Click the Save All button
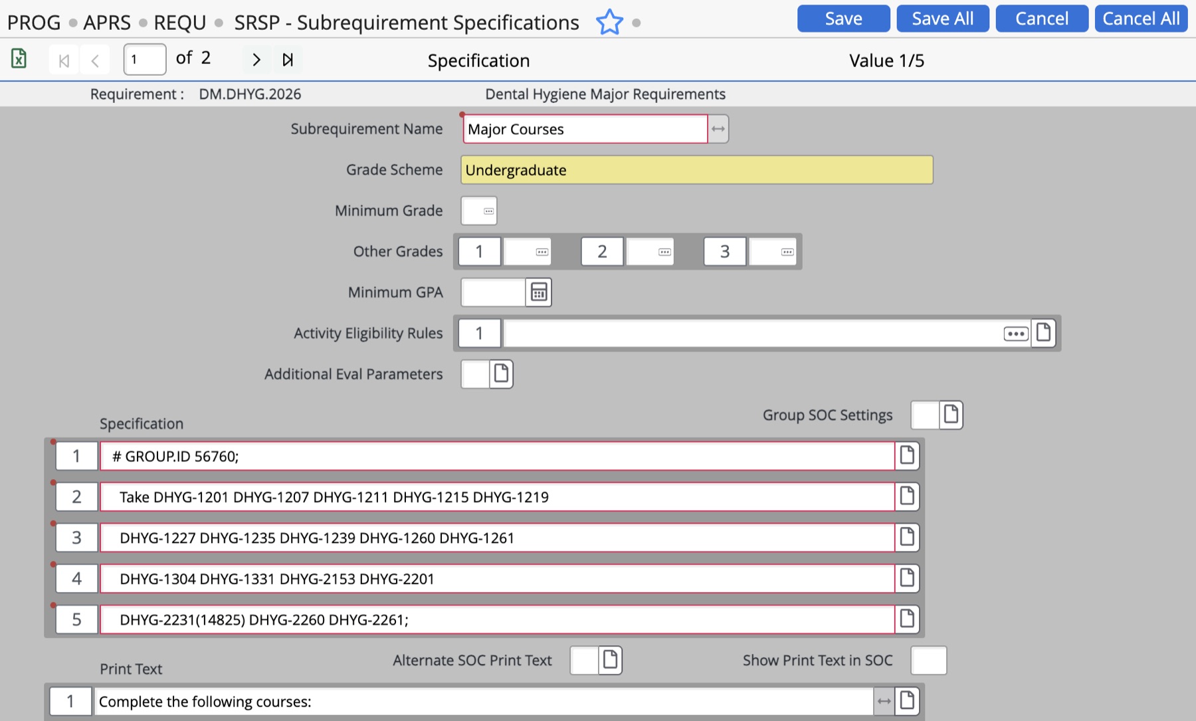This screenshot has height=721, width=1196. pos(942,19)
